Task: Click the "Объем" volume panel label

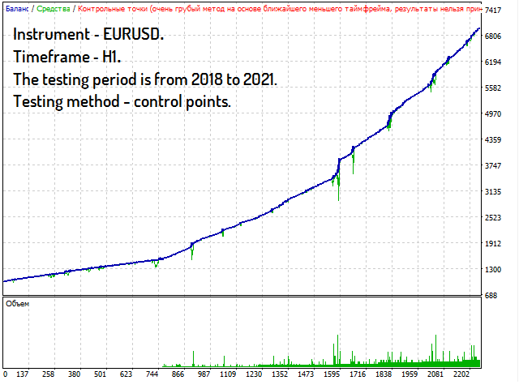Action: [x=17, y=303]
